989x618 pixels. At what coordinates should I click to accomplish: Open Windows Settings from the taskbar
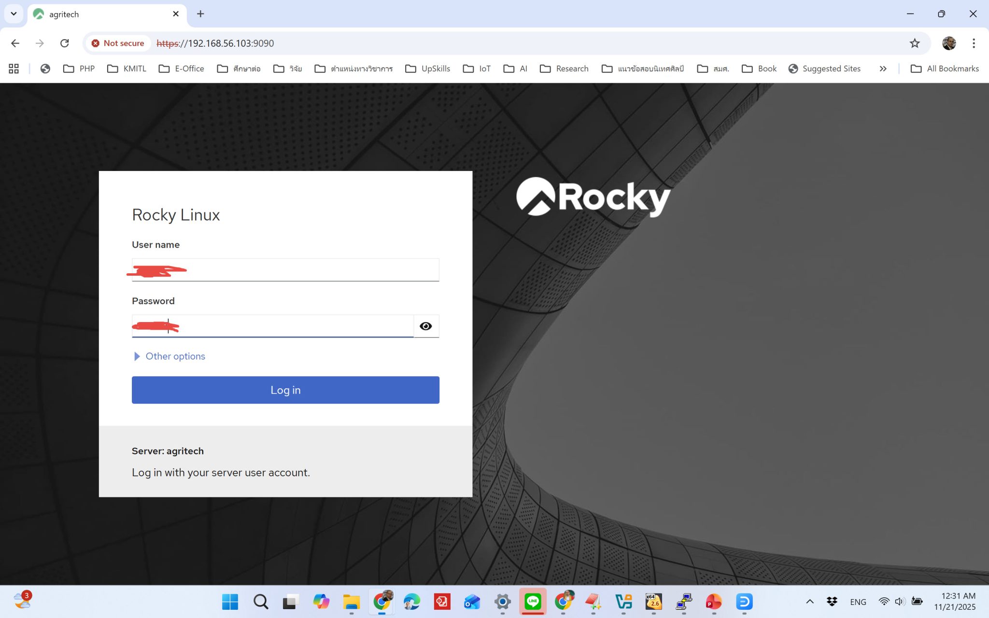coord(502,602)
